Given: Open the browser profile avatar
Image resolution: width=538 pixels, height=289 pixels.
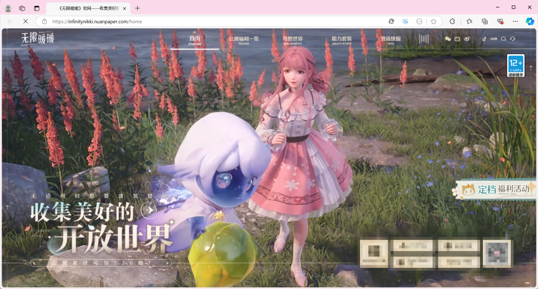Looking at the screenshot, I should pos(8,8).
